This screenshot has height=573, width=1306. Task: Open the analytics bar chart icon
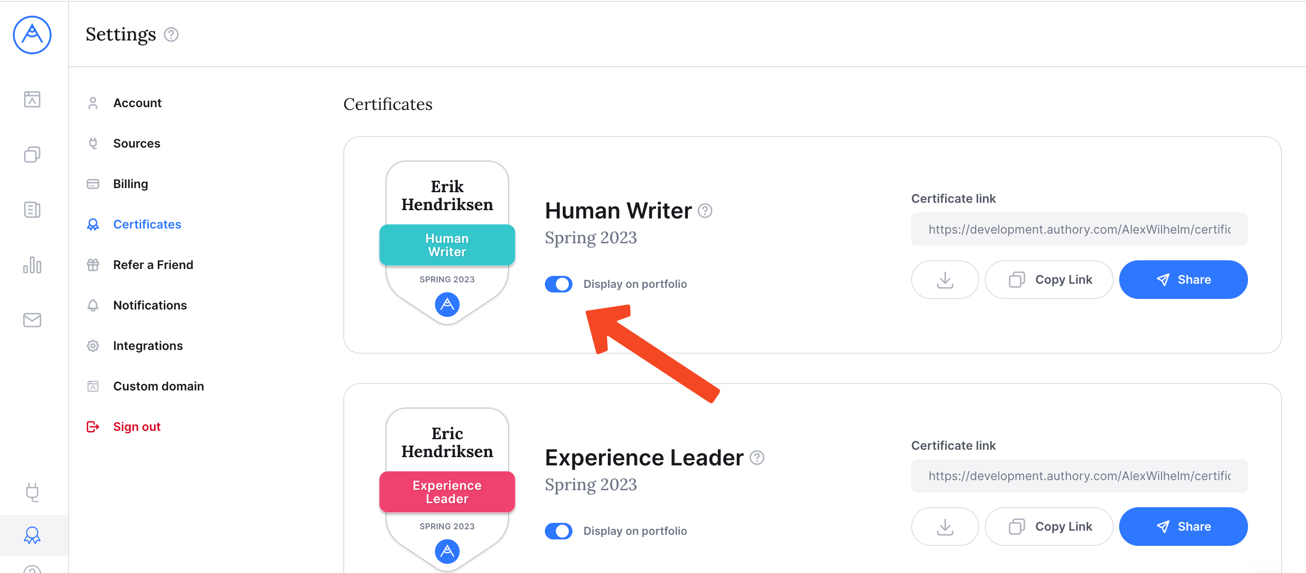pyautogui.click(x=32, y=265)
